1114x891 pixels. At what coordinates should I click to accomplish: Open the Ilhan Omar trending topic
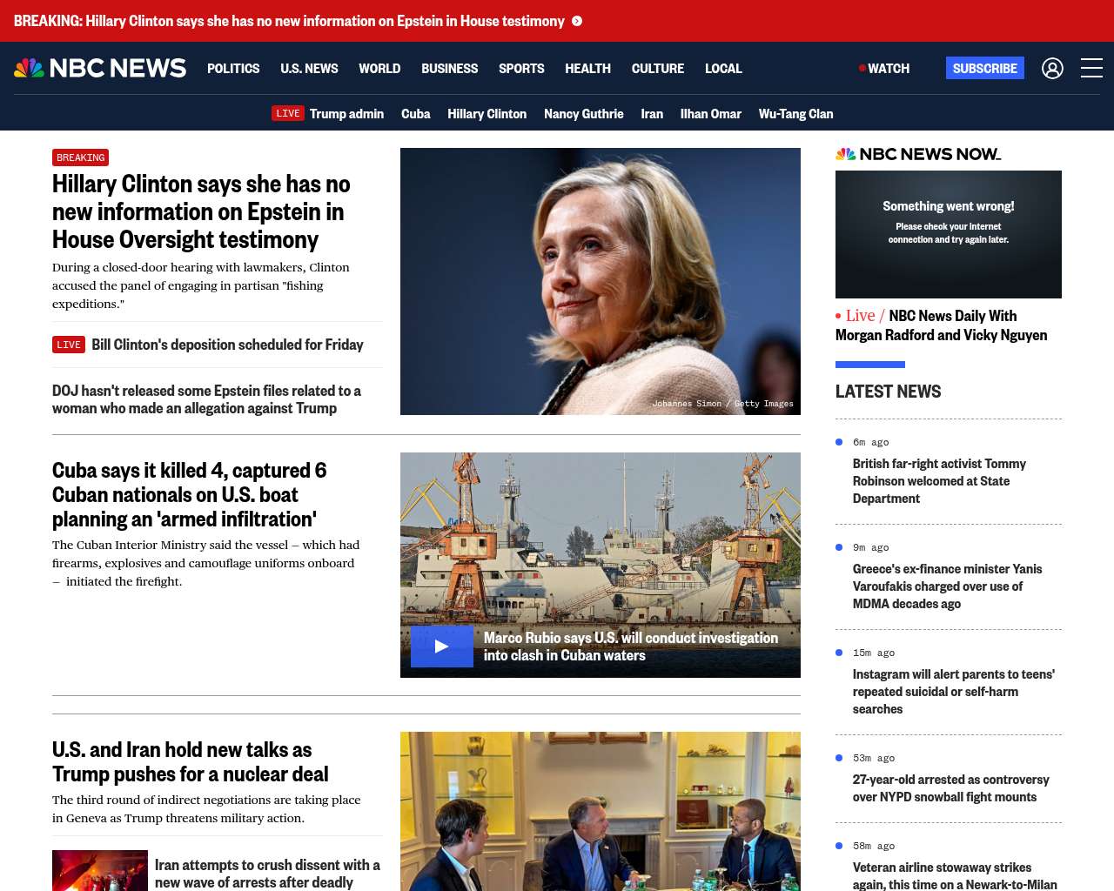710,114
